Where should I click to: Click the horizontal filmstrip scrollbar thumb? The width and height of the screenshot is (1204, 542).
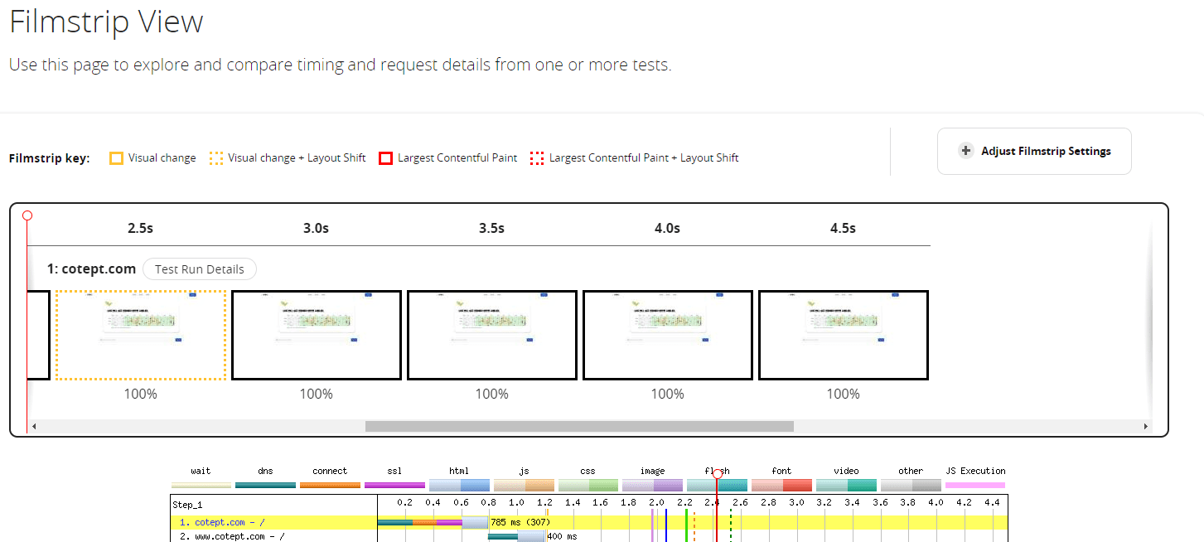[x=579, y=426]
